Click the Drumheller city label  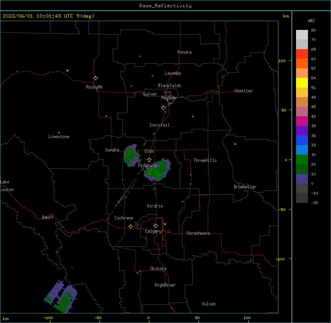pyautogui.click(x=245, y=187)
